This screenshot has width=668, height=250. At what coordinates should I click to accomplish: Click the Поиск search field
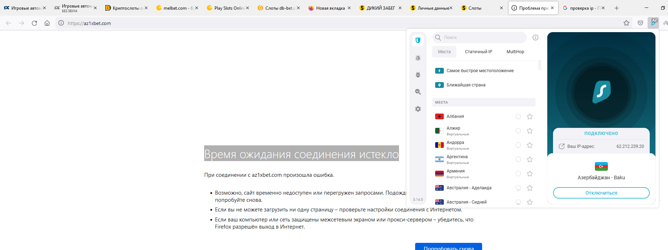480,37
